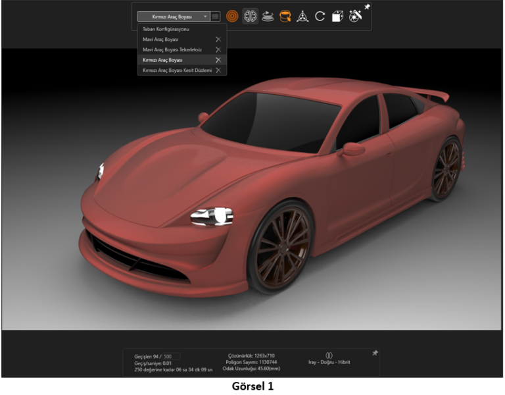This screenshot has height=395, width=505.
Task: Click the orange concentric-circle render icon
Action: [x=233, y=16]
